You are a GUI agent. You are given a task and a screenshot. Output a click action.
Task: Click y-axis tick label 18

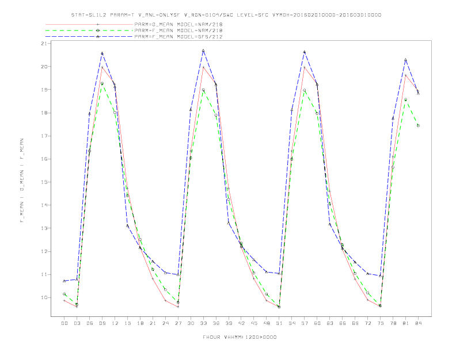click(x=44, y=113)
